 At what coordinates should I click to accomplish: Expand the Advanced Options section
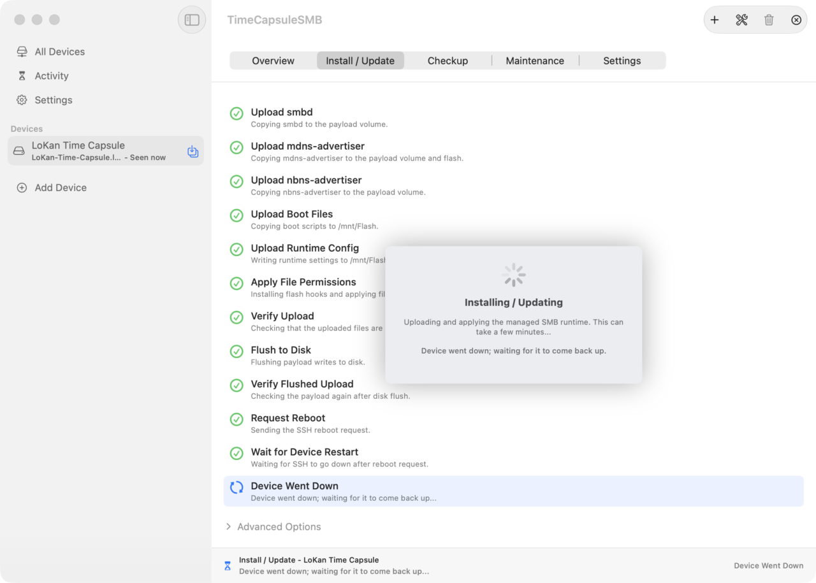(x=273, y=527)
